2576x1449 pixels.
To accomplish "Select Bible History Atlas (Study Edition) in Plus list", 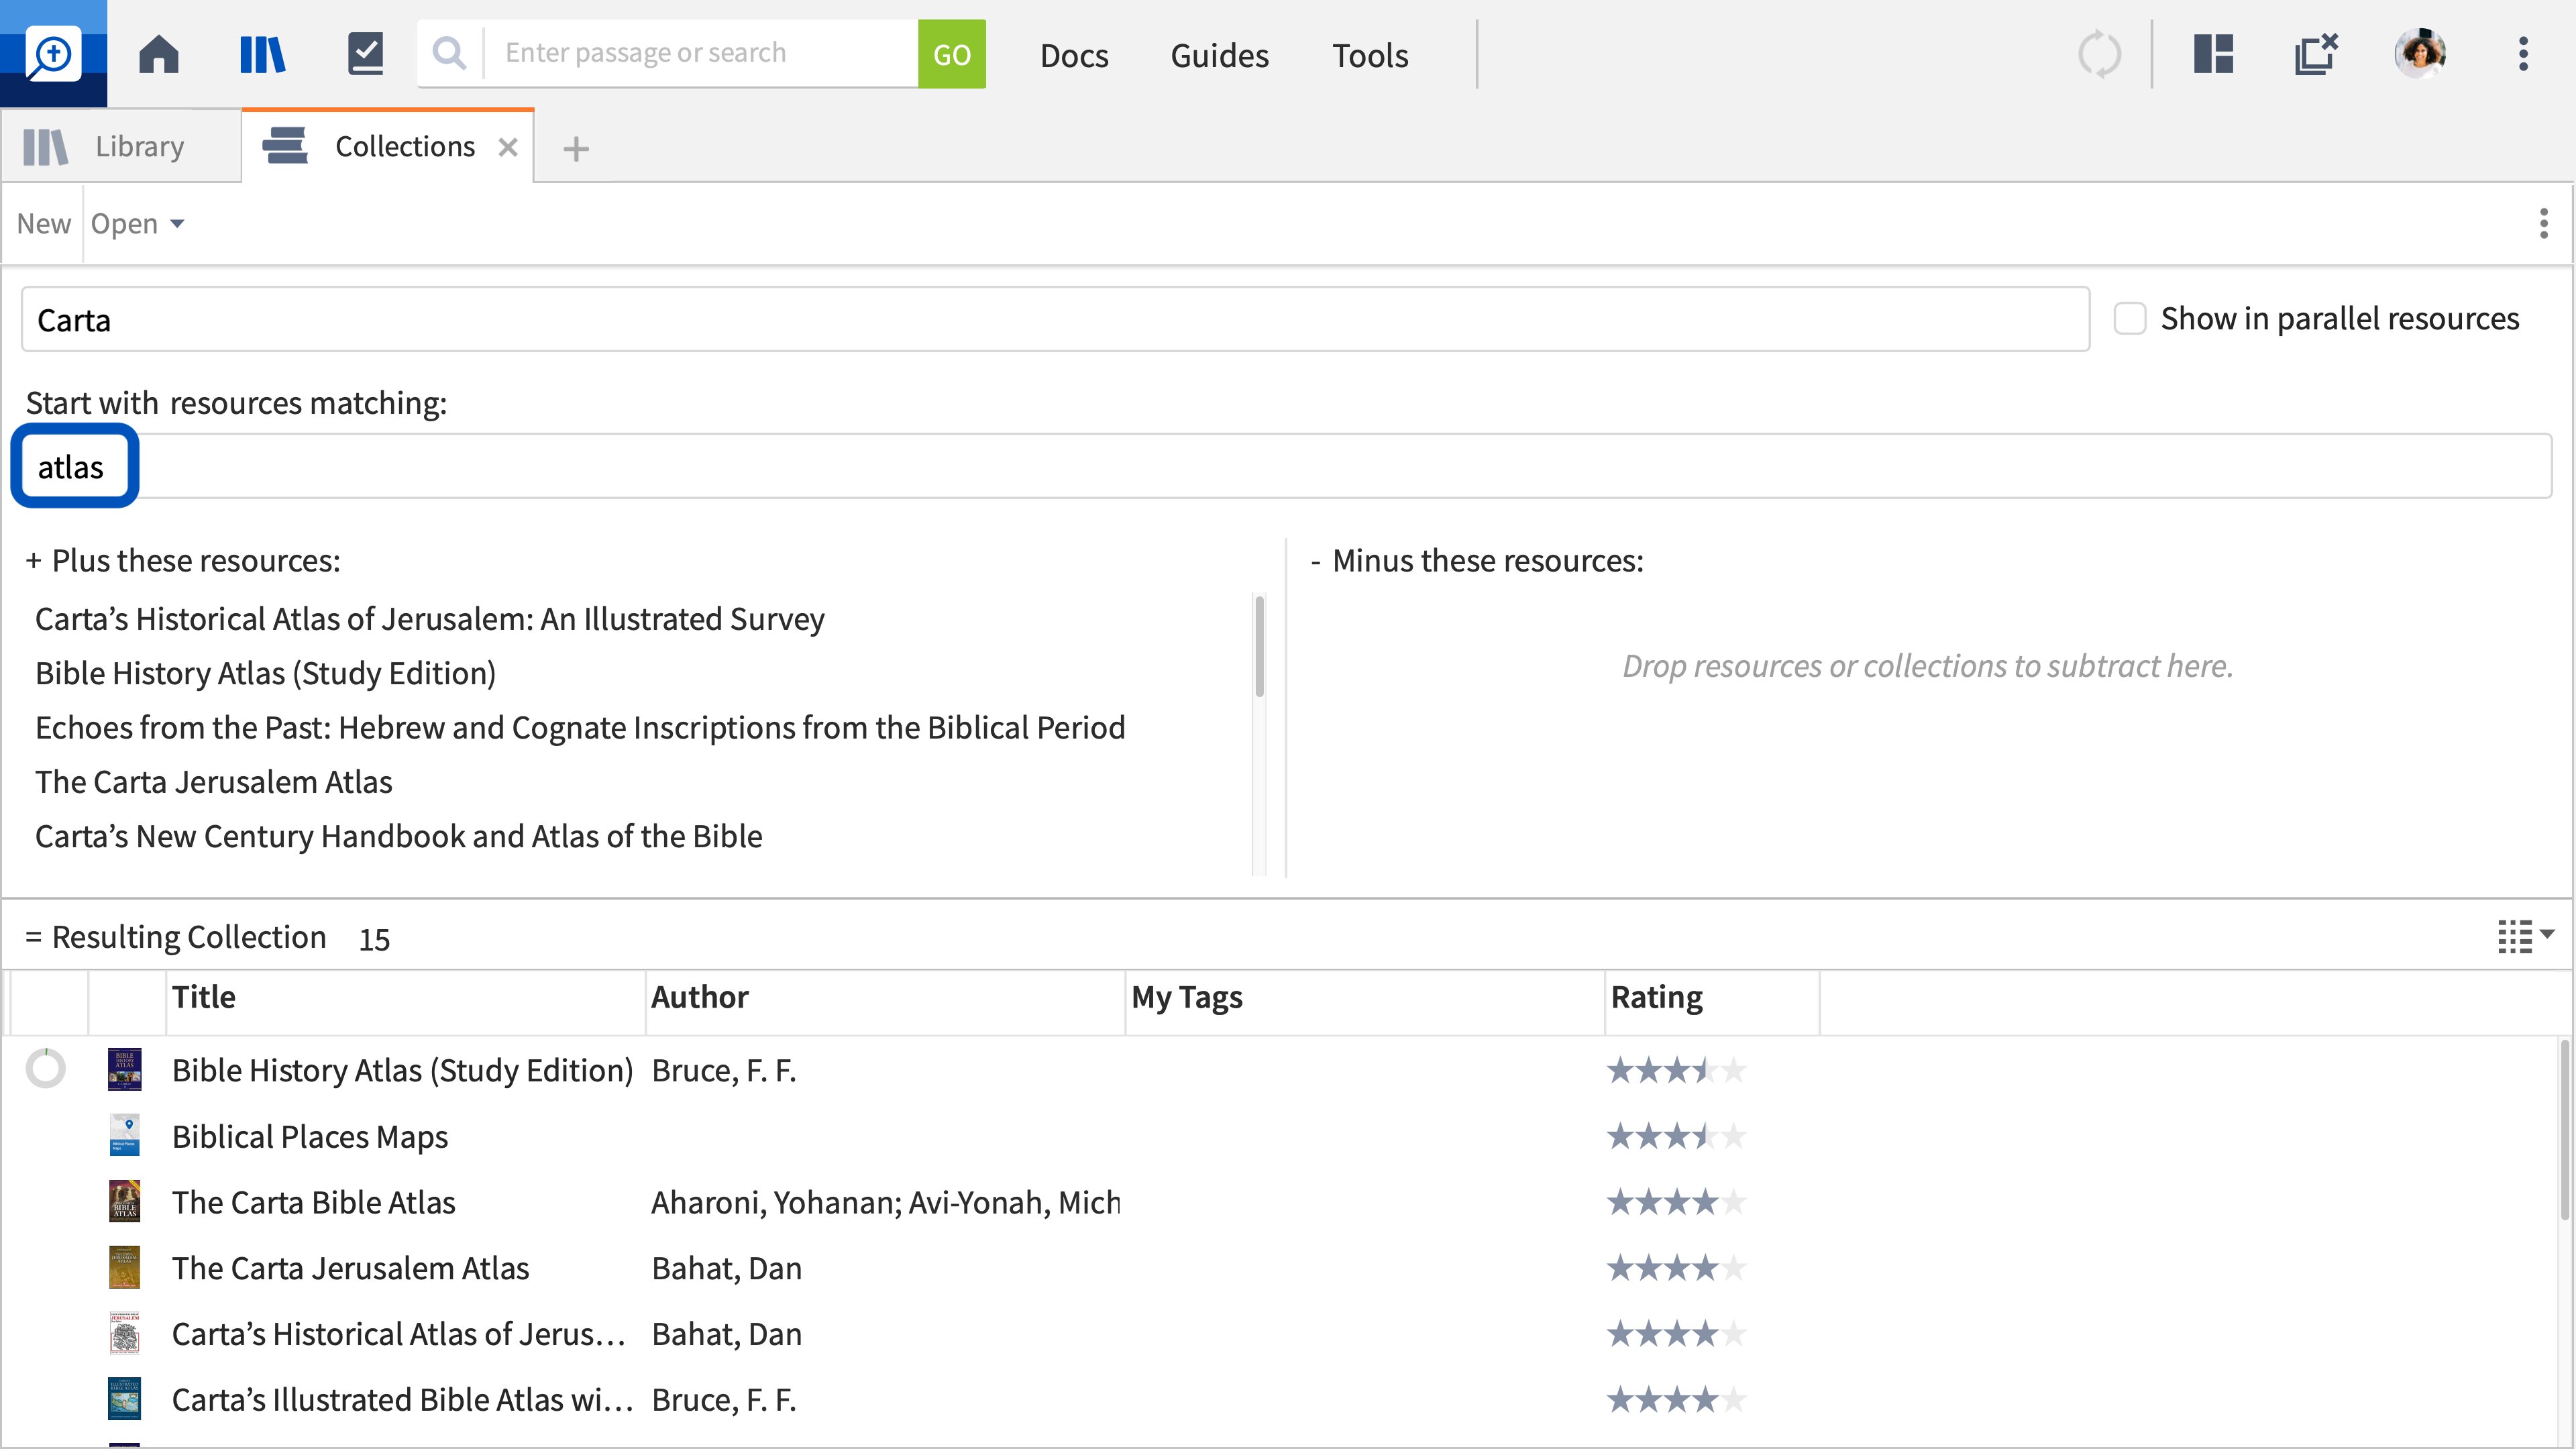I will [266, 673].
